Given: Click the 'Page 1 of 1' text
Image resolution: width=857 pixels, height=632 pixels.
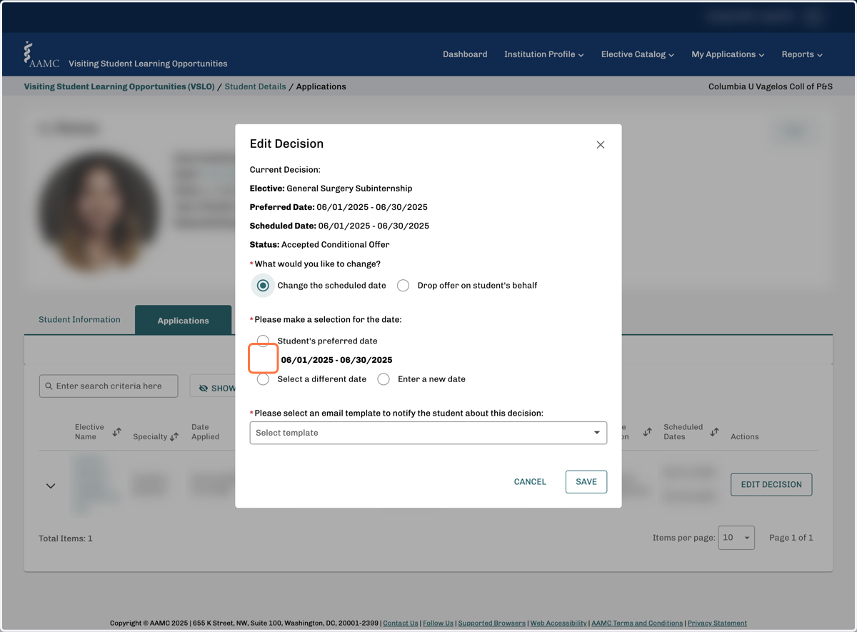Looking at the screenshot, I should (791, 538).
